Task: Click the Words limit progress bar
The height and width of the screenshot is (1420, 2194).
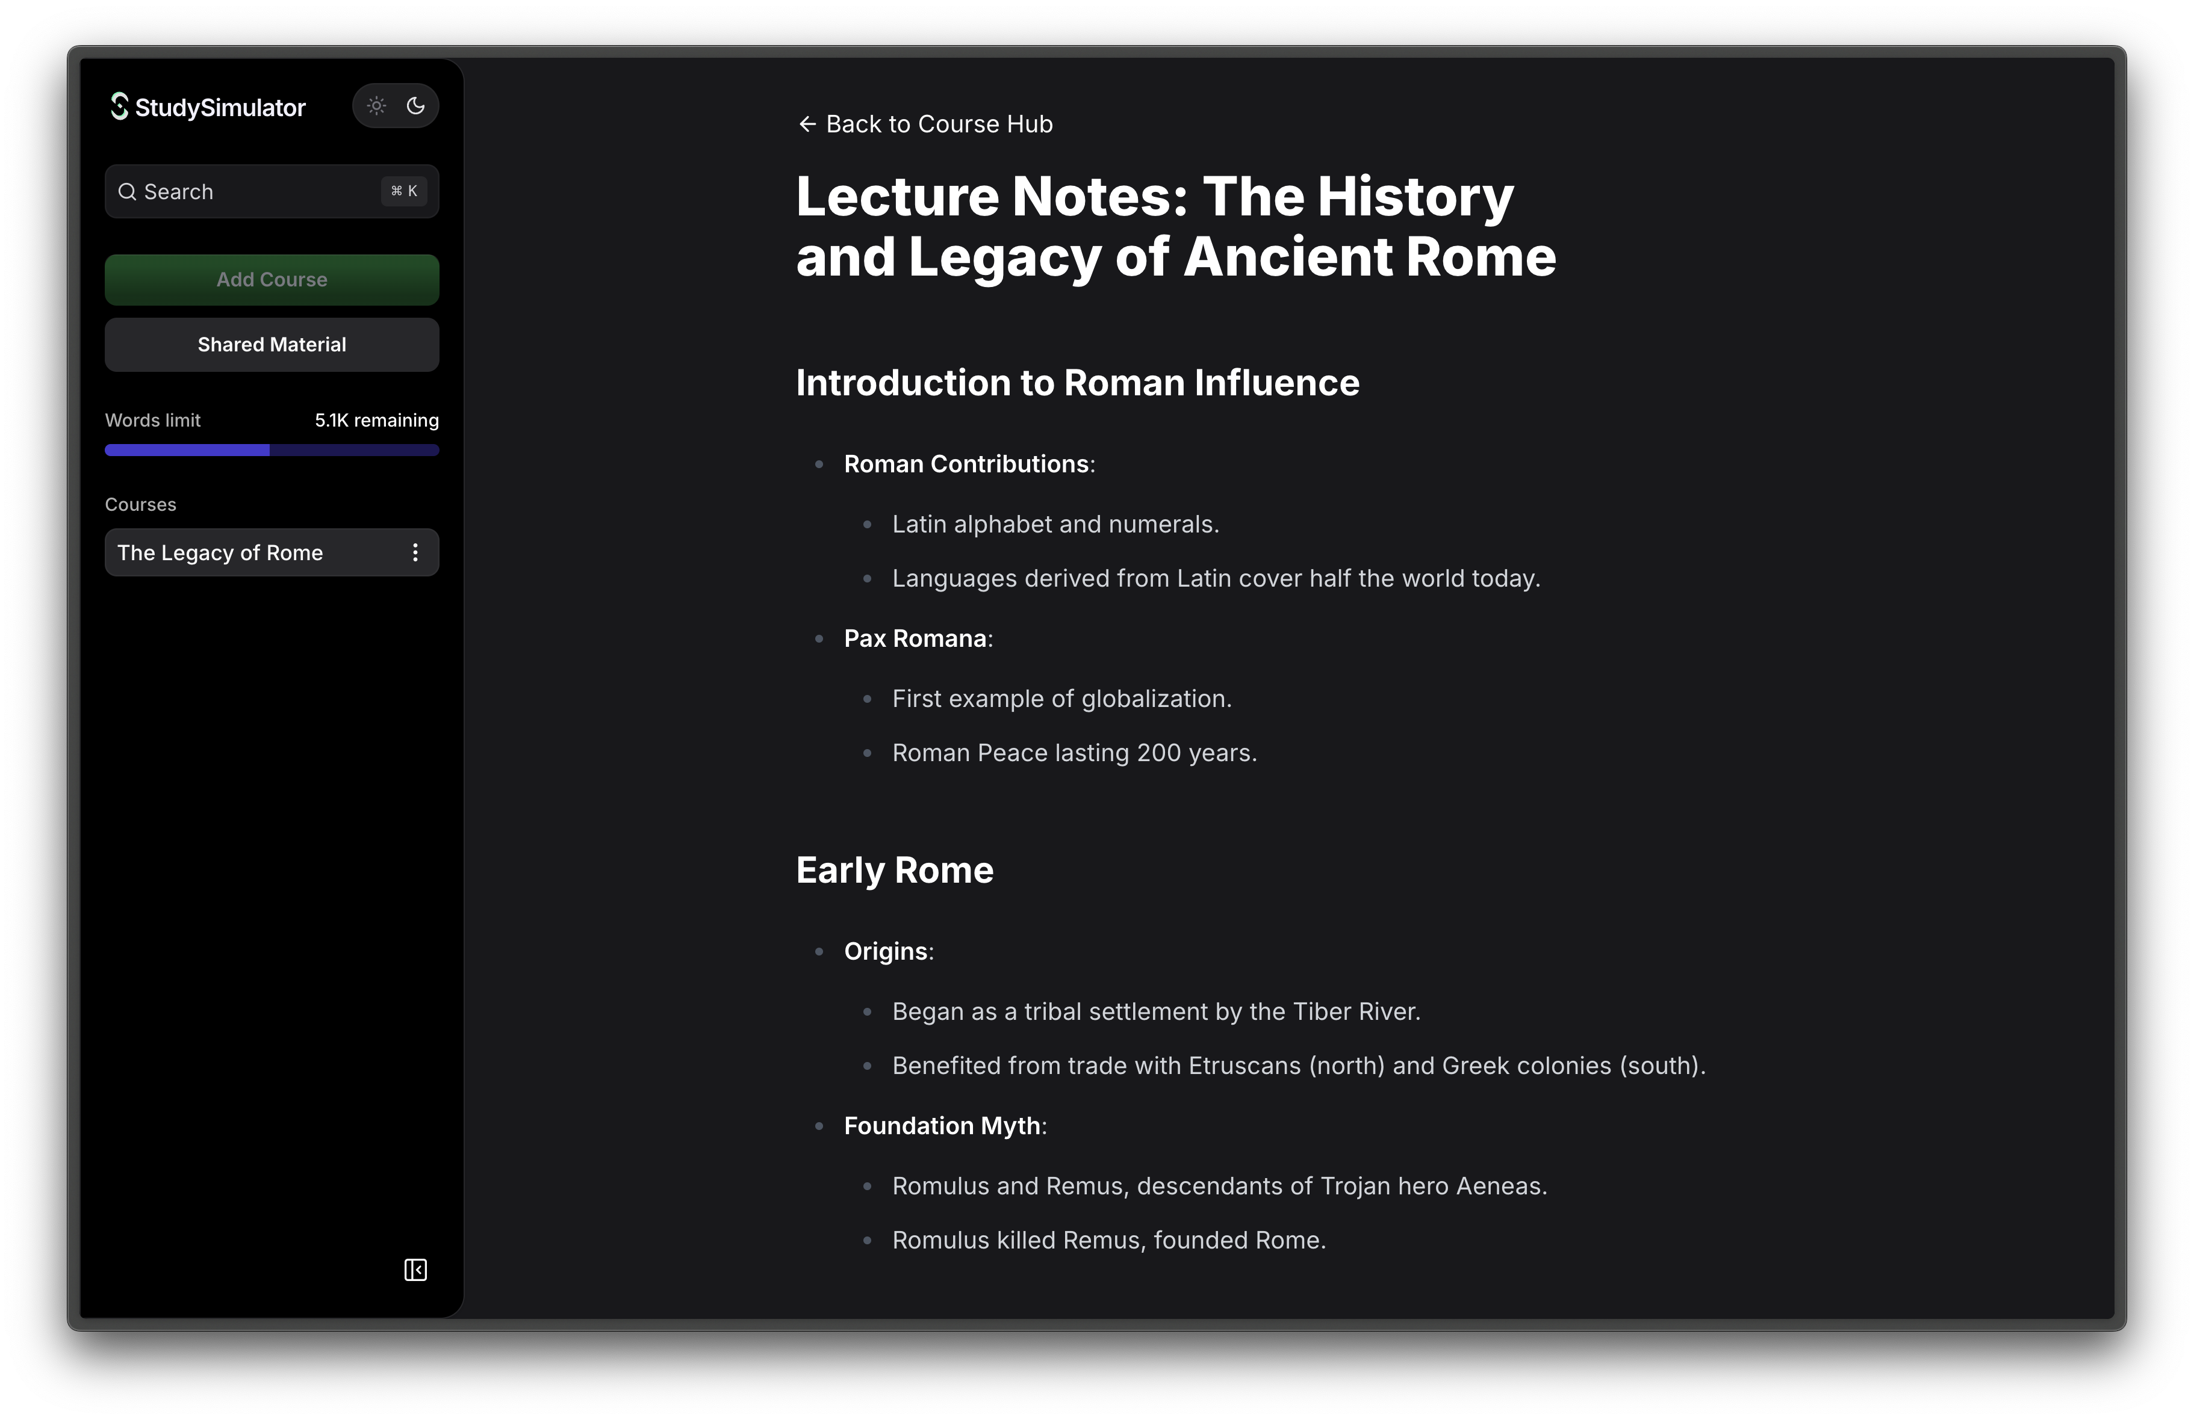Action: tap(272, 449)
